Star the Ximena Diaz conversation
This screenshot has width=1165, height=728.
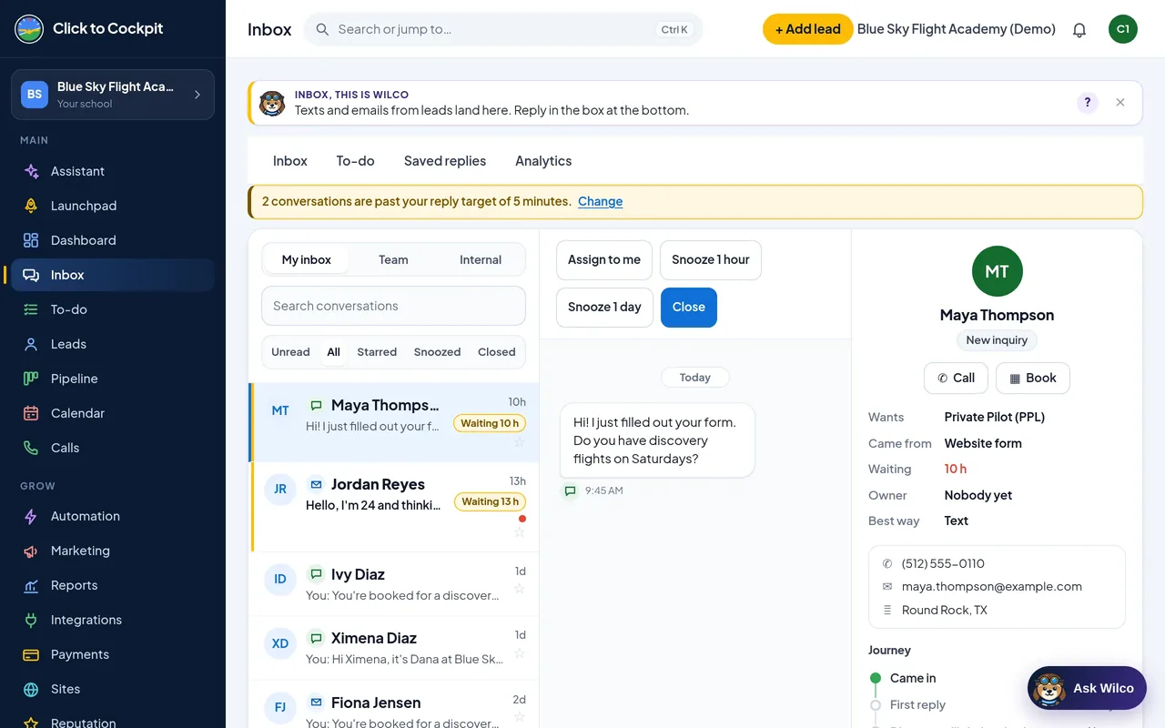tap(519, 652)
